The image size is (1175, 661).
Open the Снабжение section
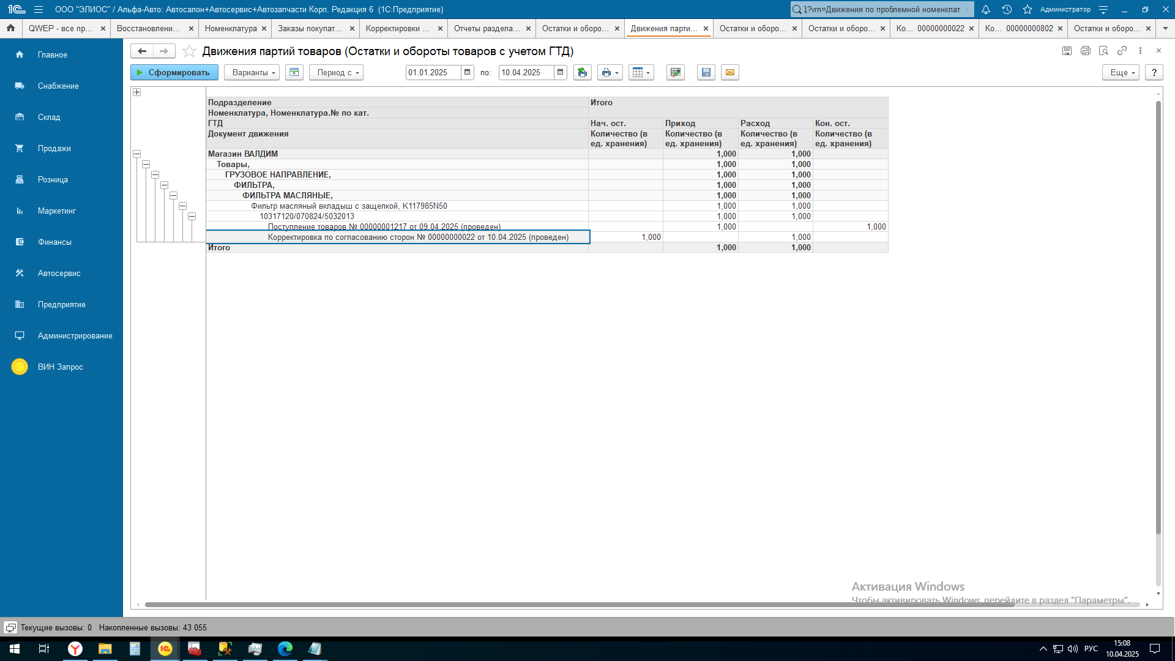pyautogui.click(x=61, y=86)
